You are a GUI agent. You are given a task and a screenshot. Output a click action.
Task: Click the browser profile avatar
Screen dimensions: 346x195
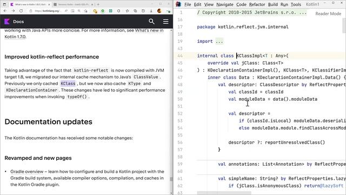[159, 11]
